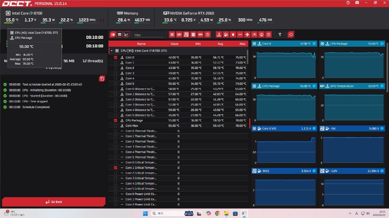Click the CPU temperature 55.0 °C readout
The width and height of the screenshot is (389, 218).
pyautogui.click(x=12, y=20)
